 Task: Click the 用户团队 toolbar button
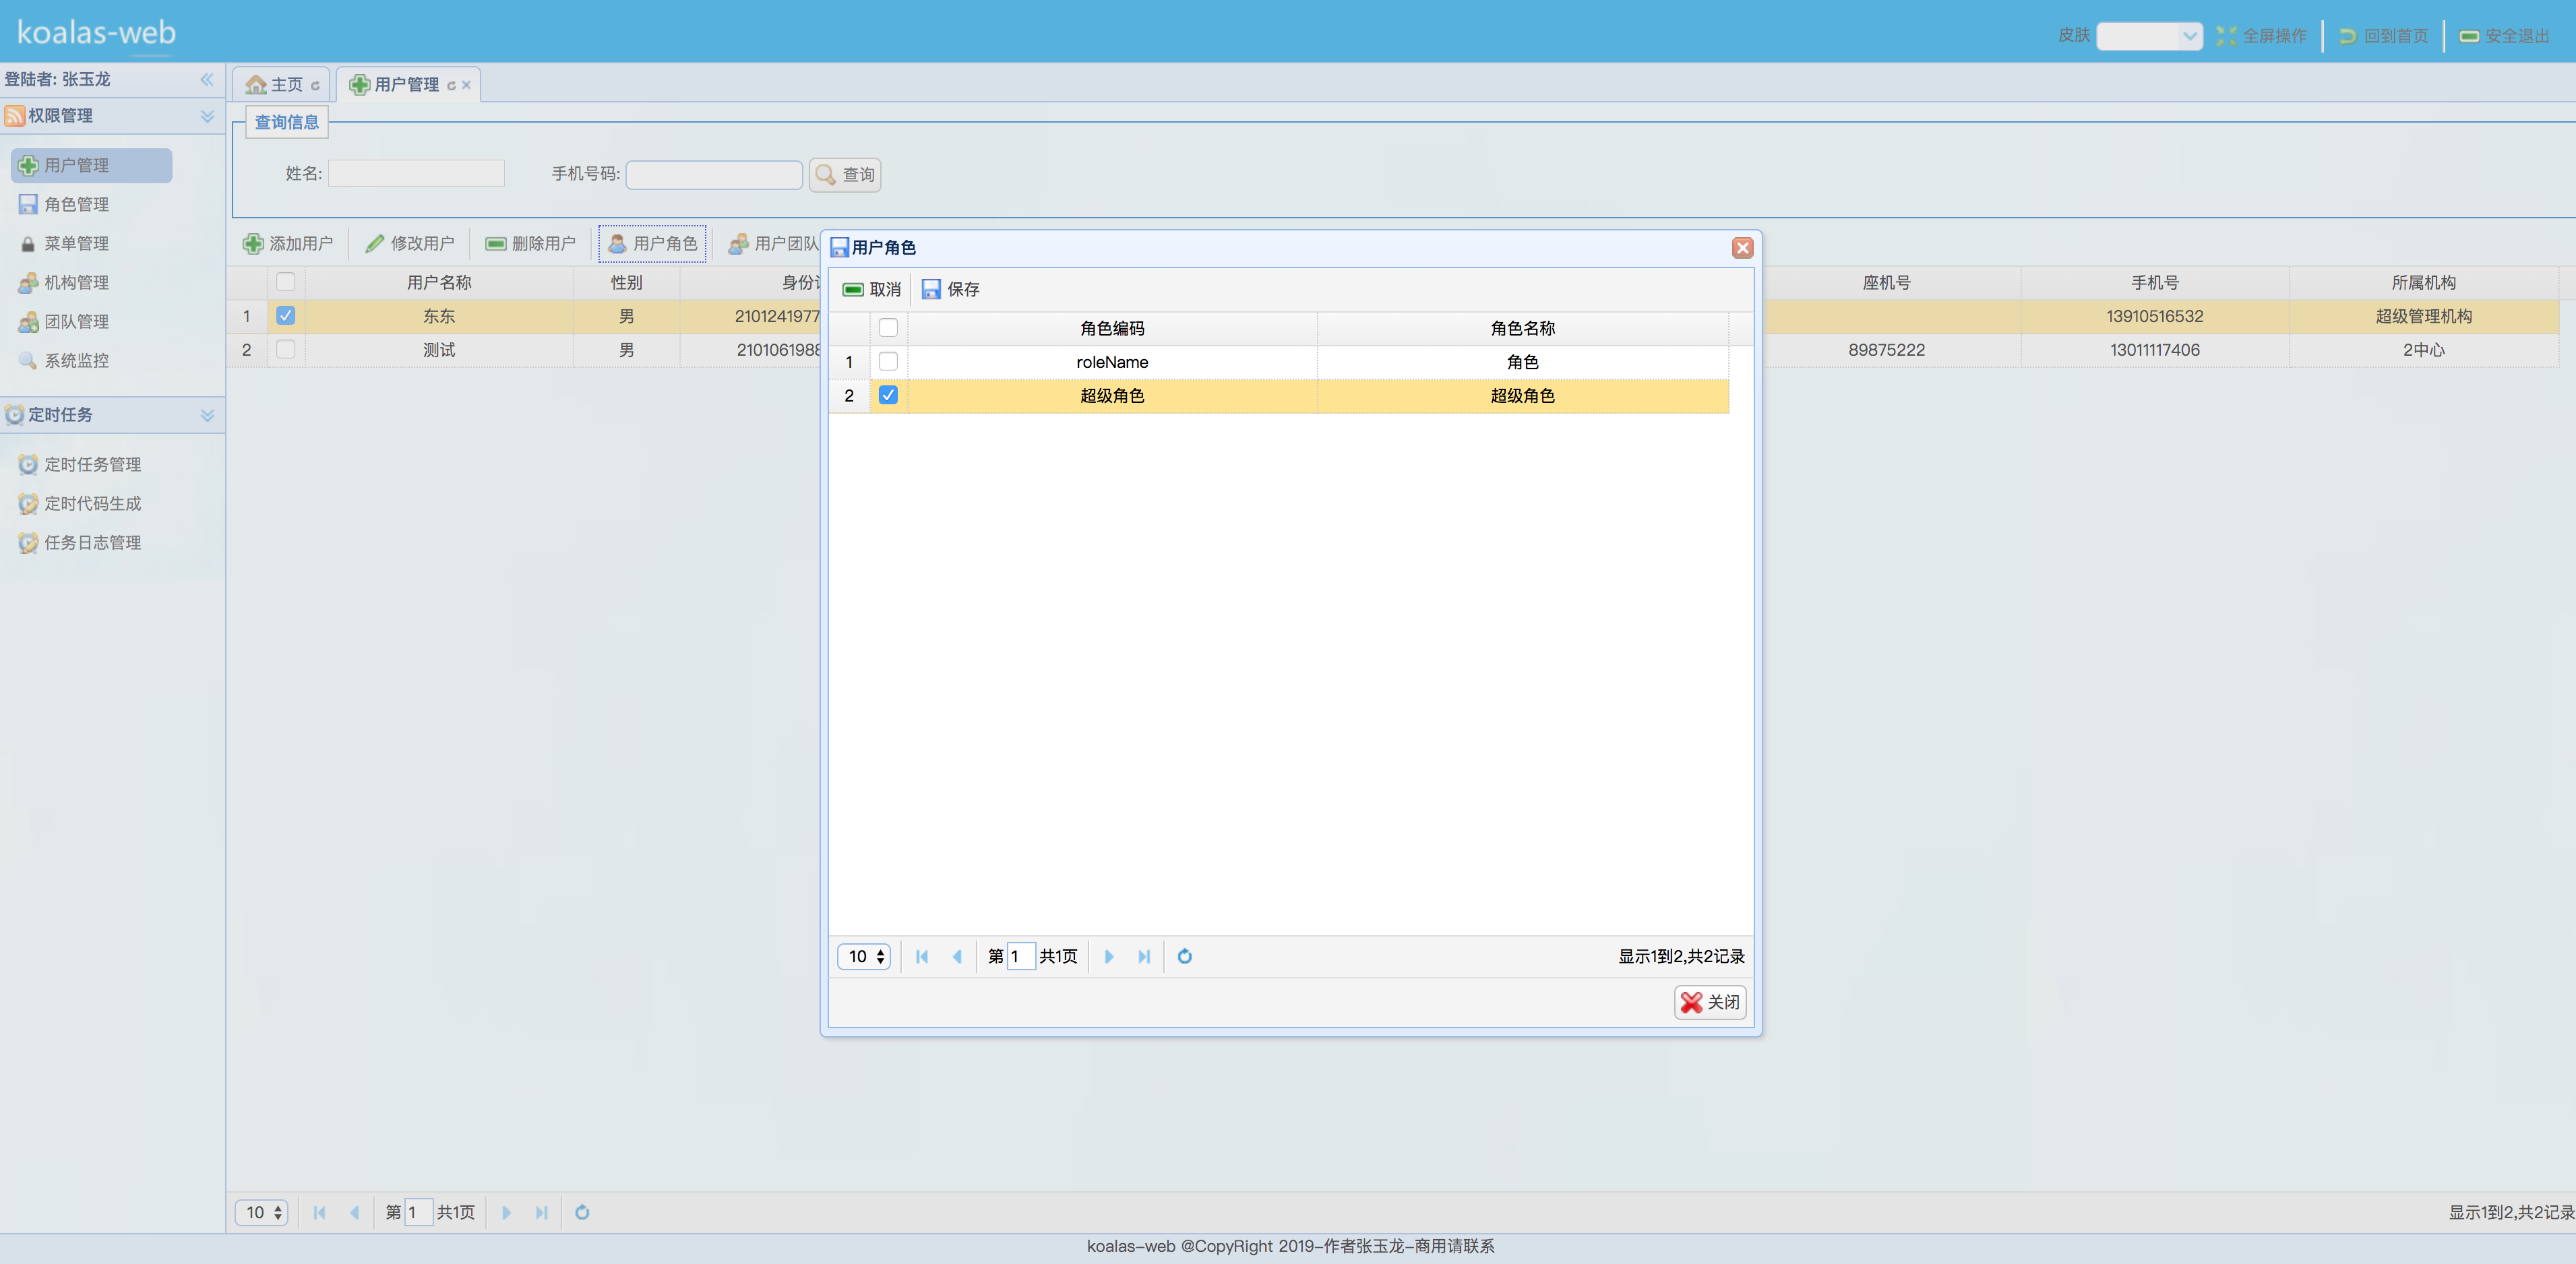point(773,244)
